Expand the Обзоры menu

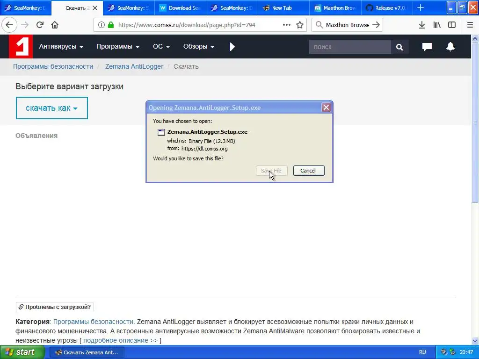[198, 47]
